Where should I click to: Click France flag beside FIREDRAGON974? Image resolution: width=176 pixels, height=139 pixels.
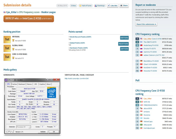[x=141, y=105]
